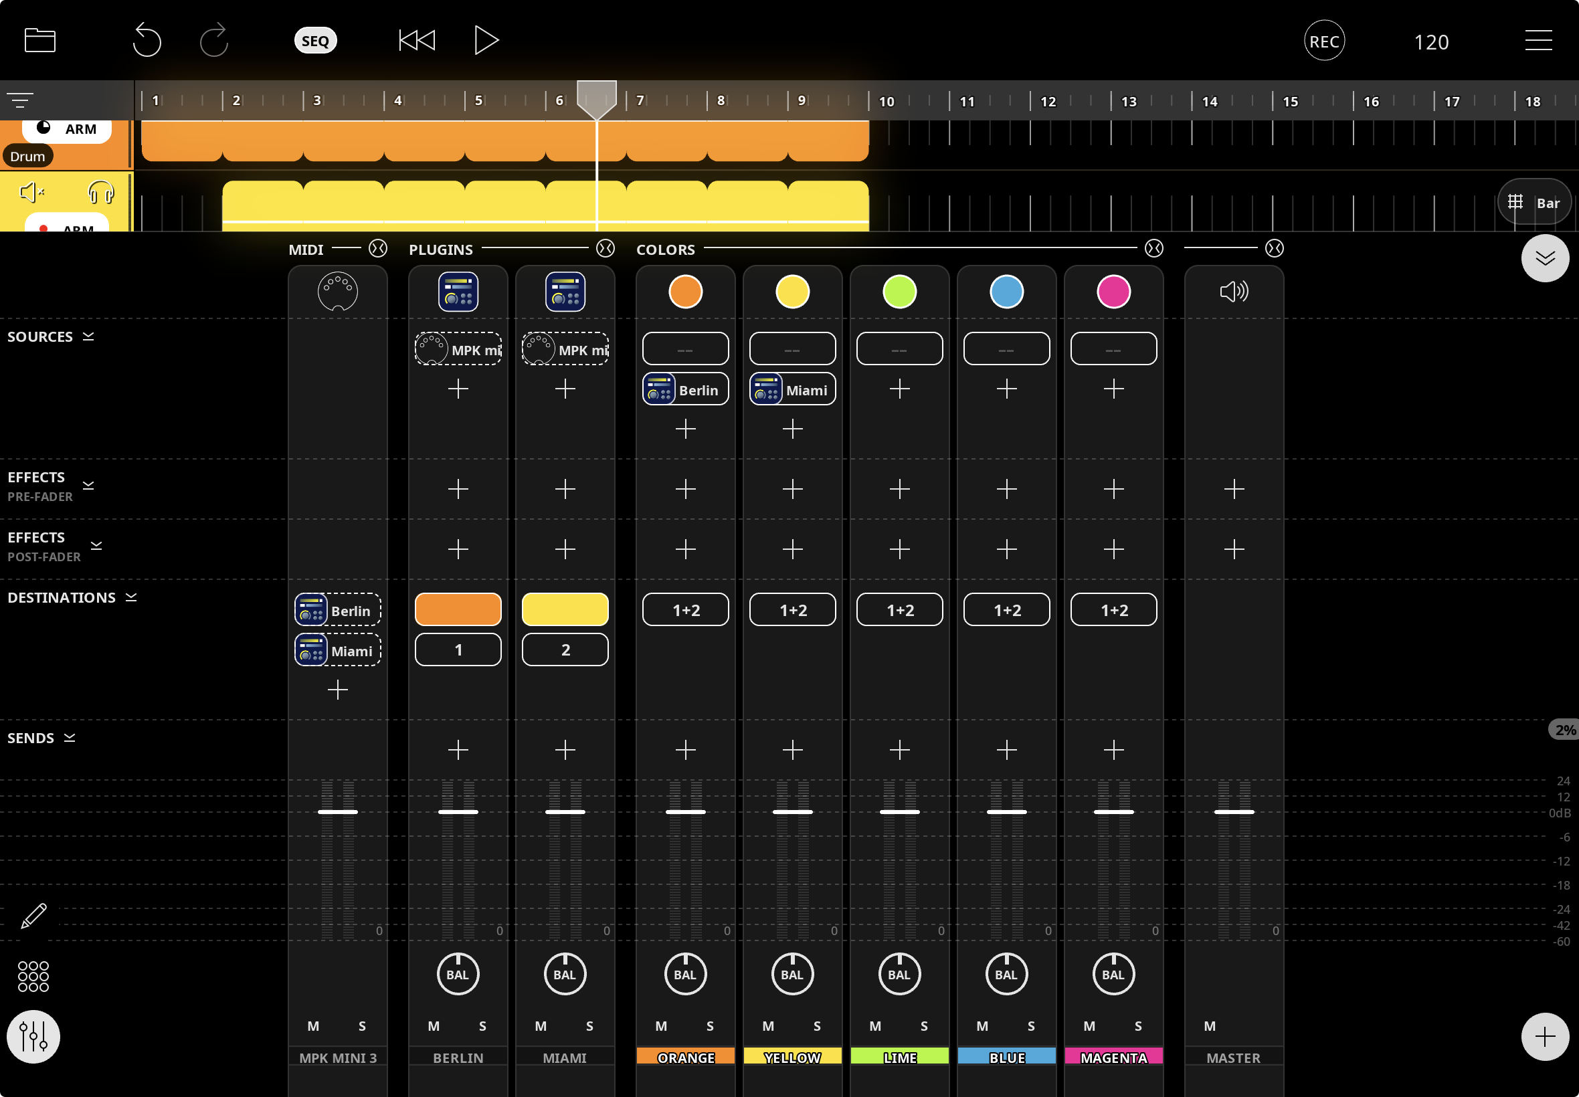Click the magenta color circle
Viewport: 1579px width, 1097px height.
1112,292
